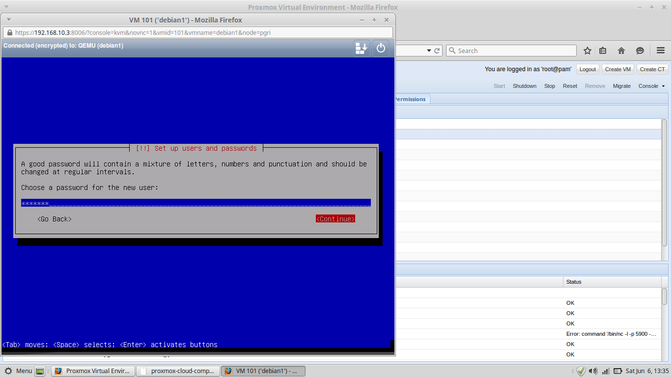Image resolution: width=671 pixels, height=377 pixels.
Task: Click the Logout button
Action: click(587, 69)
